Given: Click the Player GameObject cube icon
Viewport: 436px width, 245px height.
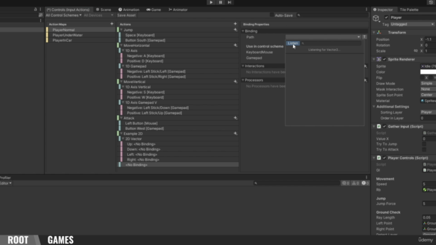Looking at the screenshot, I should click(x=376, y=18).
